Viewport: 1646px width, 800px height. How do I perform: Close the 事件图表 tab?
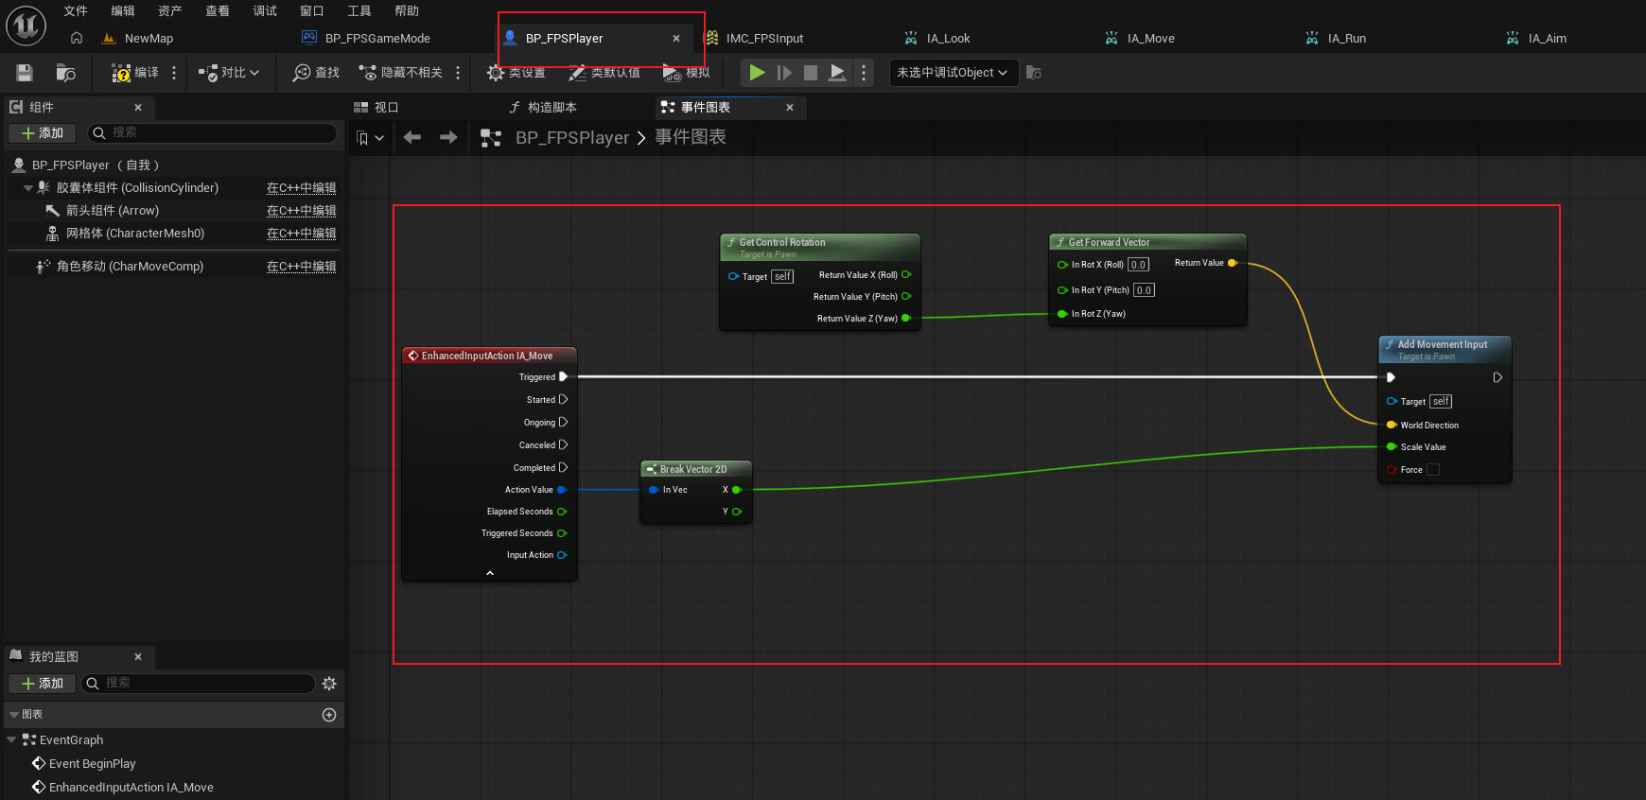[790, 108]
